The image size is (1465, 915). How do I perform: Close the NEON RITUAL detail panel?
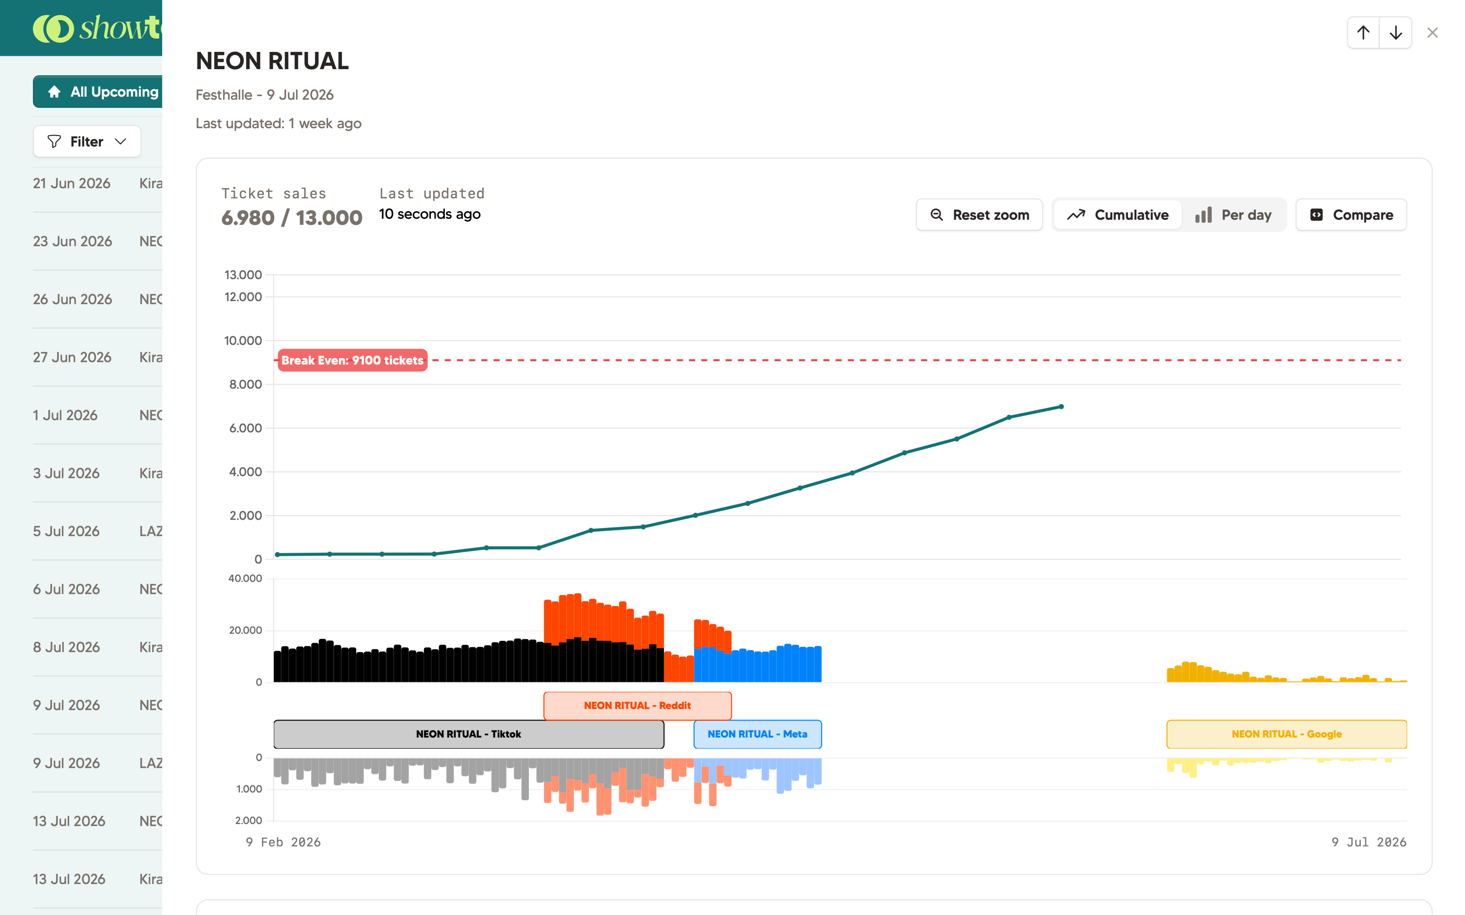point(1432,33)
